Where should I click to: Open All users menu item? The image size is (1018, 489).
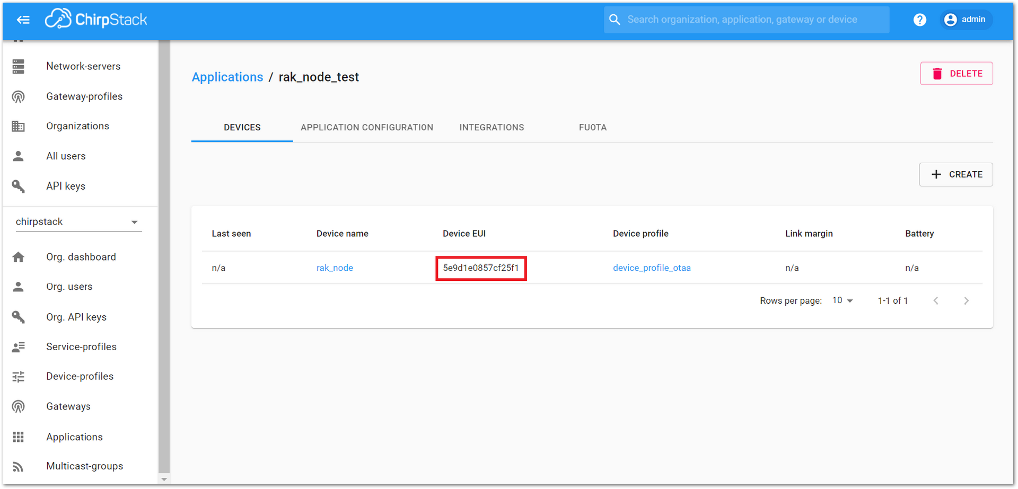tap(81, 156)
